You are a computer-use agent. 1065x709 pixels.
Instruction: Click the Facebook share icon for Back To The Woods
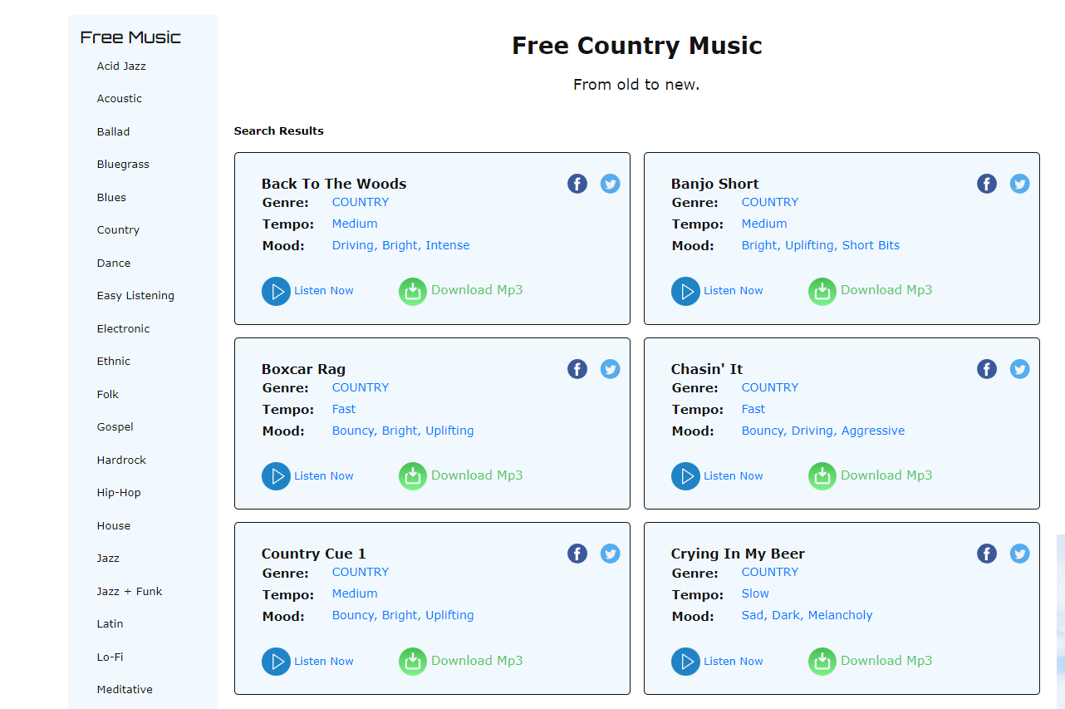pyautogui.click(x=577, y=184)
